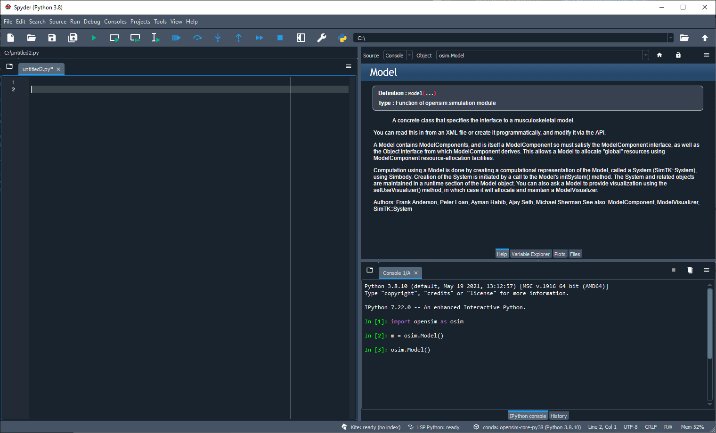
Task: Lock the Help pane contents
Action: click(678, 55)
